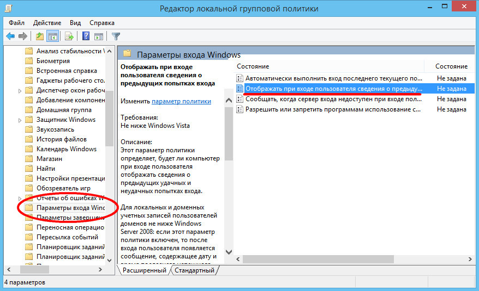Image resolution: width=479 pixels, height=291 pixels.
Task: Switch to the Стандартный tab
Action: (194, 270)
